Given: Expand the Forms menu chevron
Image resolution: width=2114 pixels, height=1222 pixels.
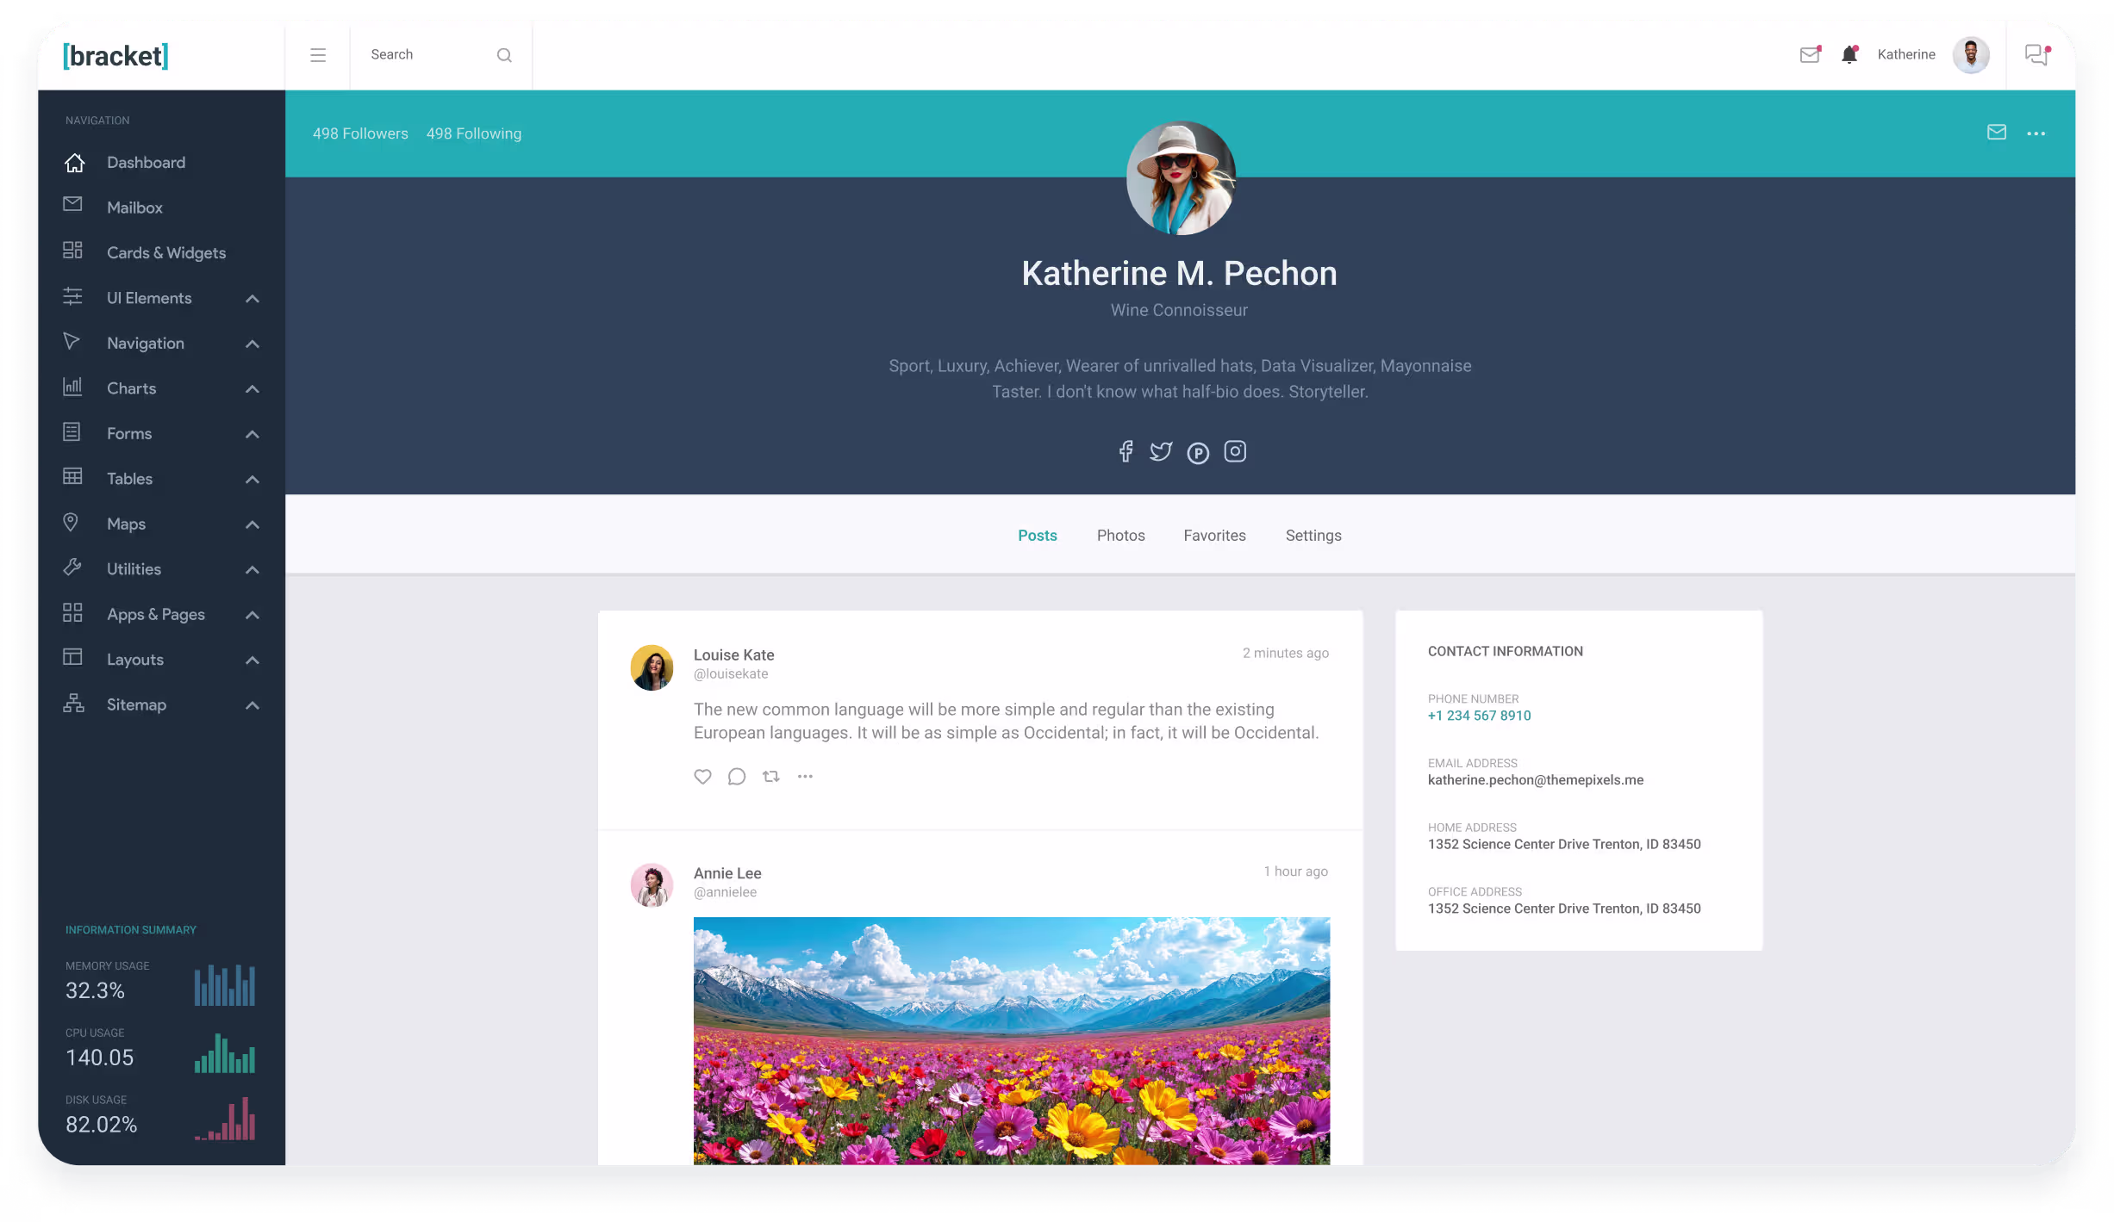Looking at the screenshot, I should pyautogui.click(x=253, y=434).
